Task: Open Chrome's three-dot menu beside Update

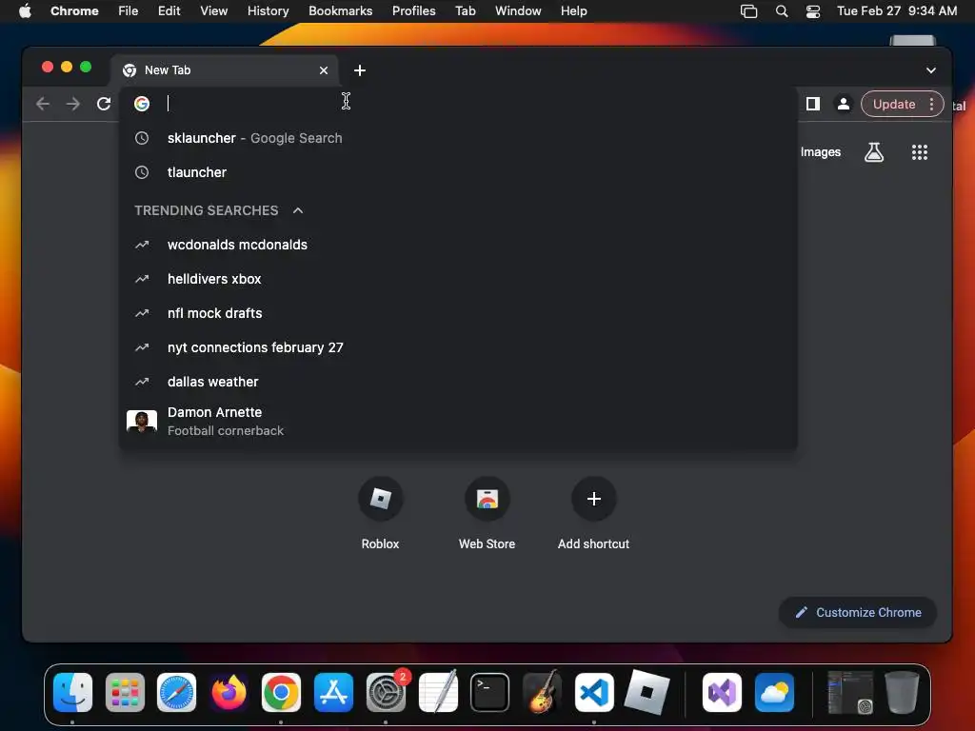Action: 931,104
